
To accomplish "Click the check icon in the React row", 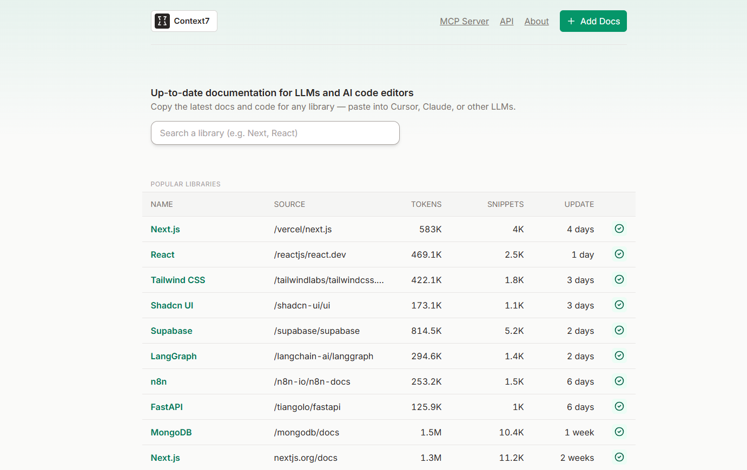I will tap(619, 254).
